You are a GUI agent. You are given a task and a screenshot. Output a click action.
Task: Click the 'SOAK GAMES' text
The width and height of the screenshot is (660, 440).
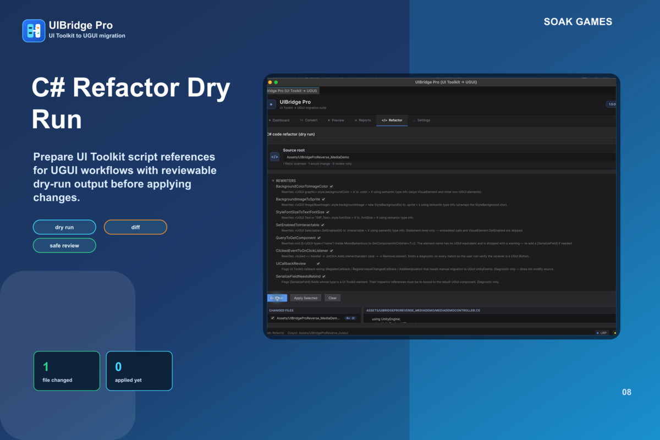click(578, 22)
